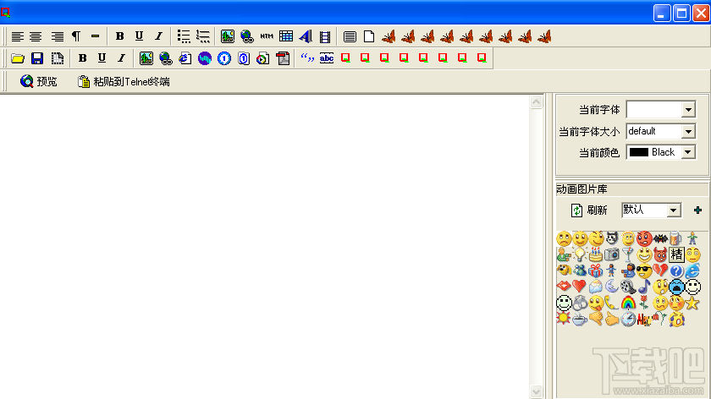Save with the blue floppy disk icon
711x399 pixels.
[x=37, y=58]
